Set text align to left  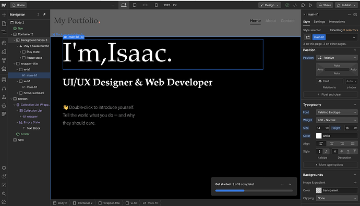pyautogui.click(x=321, y=144)
